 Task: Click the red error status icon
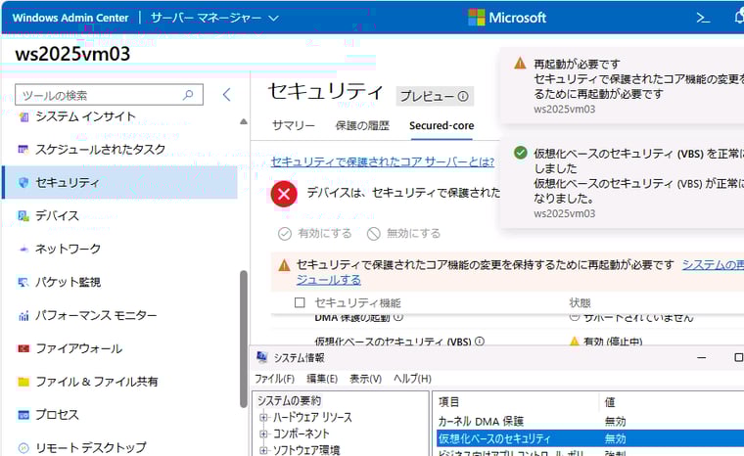[284, 194]
